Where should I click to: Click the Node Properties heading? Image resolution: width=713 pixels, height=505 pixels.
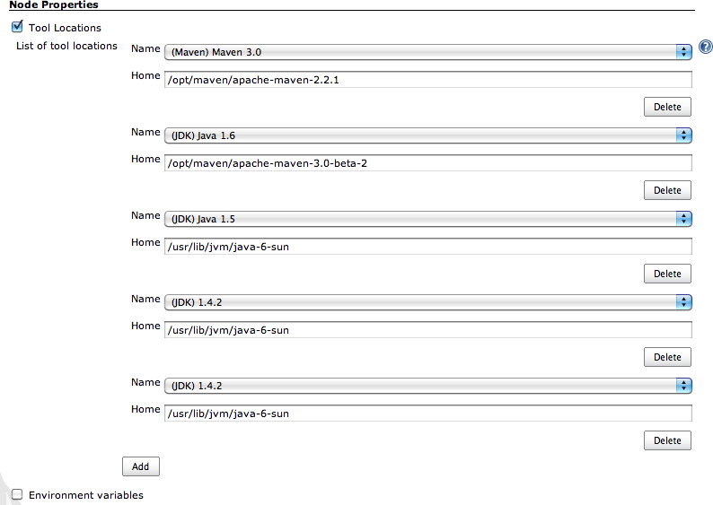(54, 4)
